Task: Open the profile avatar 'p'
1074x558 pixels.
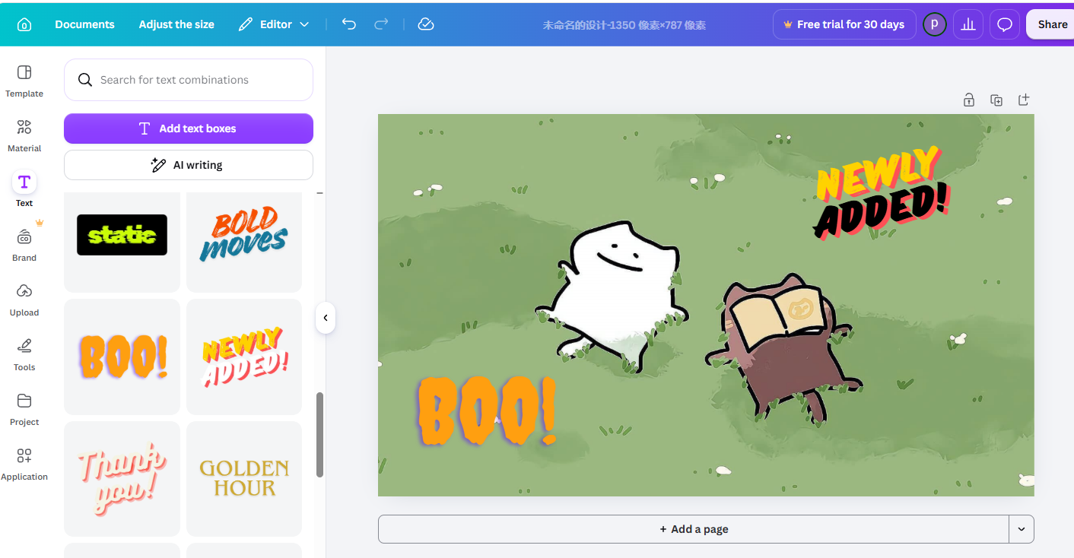Action: [x=934, y=24]
